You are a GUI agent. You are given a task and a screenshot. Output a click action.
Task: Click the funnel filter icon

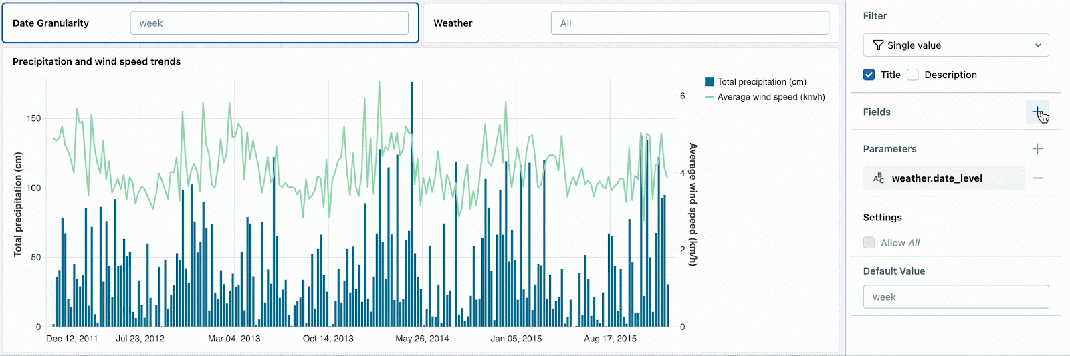(878, 45)
